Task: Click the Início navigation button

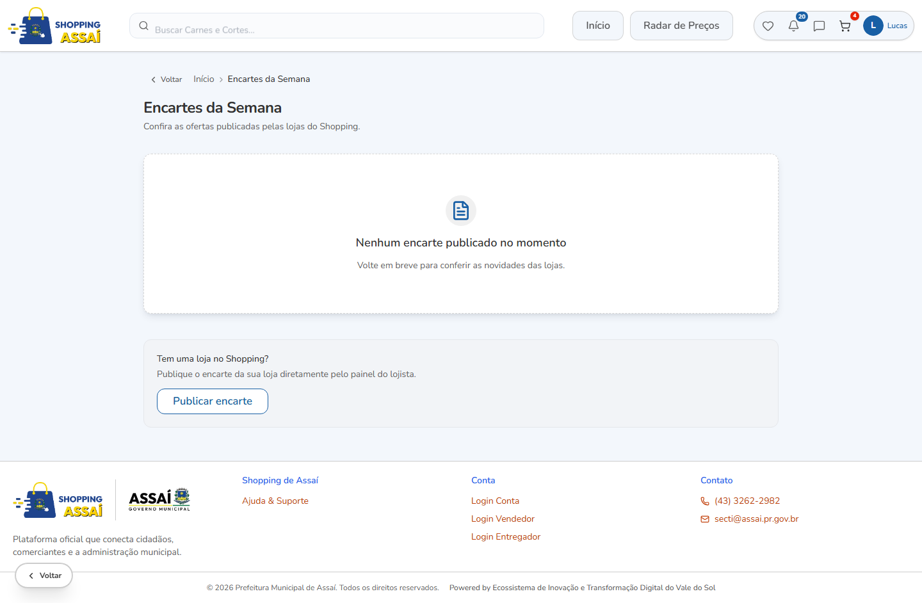Action: click(x=598, y=26)
